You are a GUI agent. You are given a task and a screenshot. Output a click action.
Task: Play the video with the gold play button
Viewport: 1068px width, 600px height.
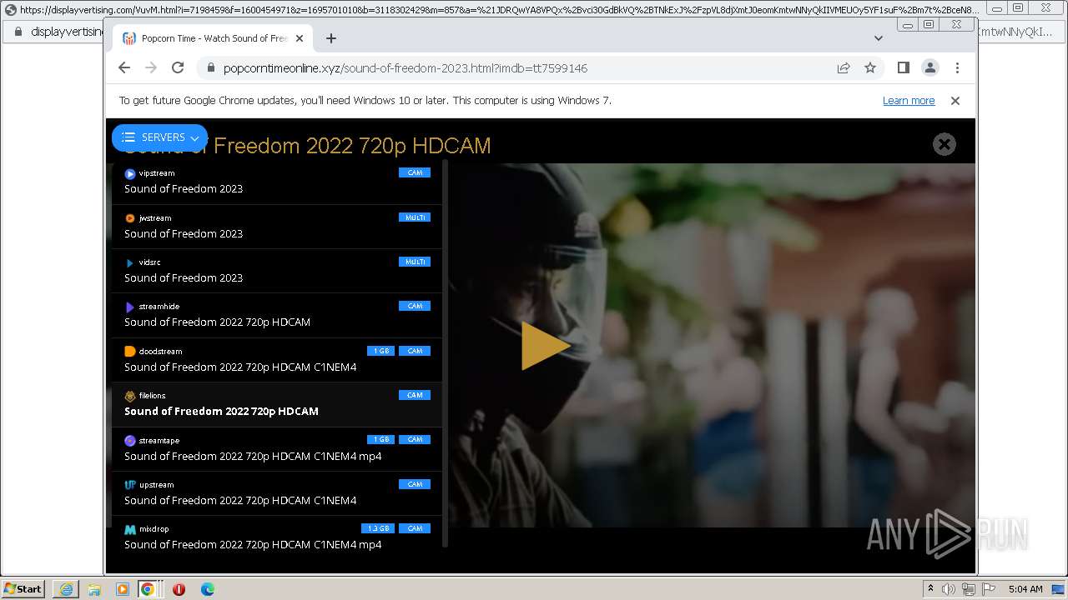pyautogui.click(x=545, y=346)
